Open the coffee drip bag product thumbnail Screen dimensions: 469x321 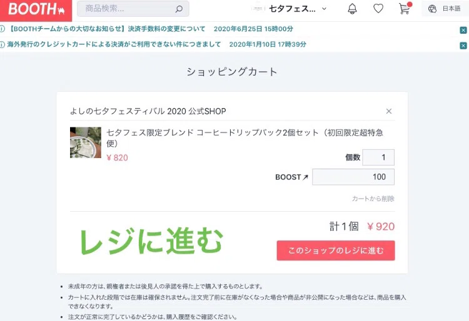(86, 142)
